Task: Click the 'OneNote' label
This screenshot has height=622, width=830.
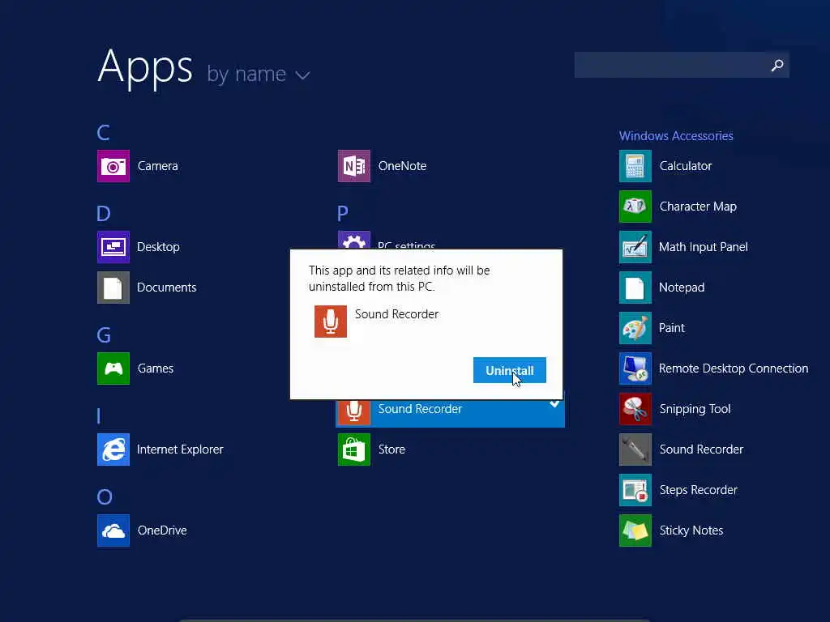Action: [402, 166]
